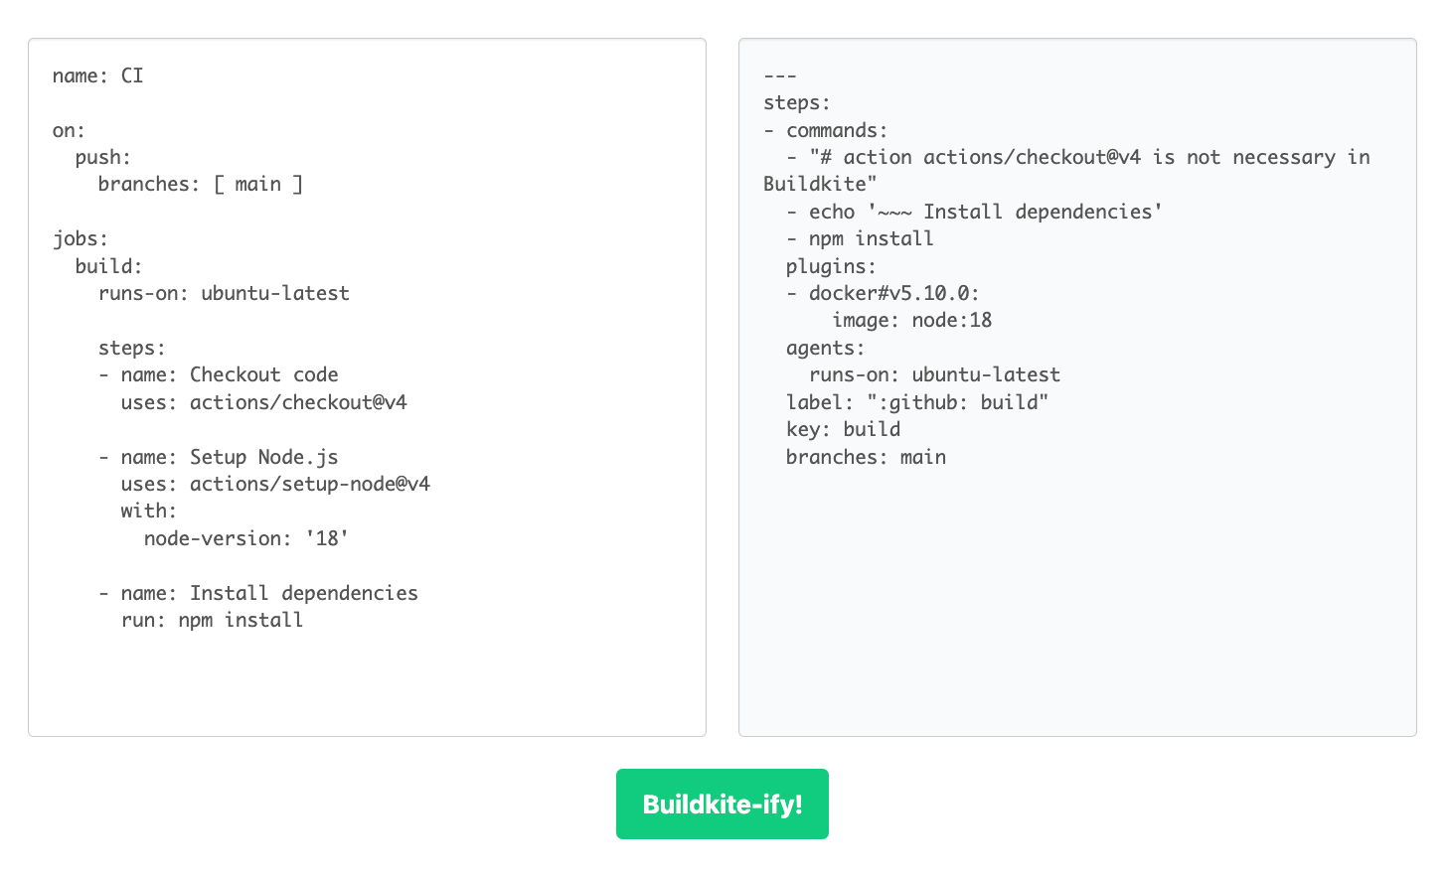Click the 'jobs:' line in GitHub workflow

point(81,238)
